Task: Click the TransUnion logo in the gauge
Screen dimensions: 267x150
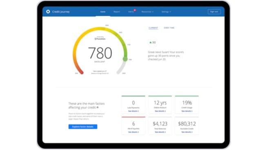Action: [x=100, y=39]
